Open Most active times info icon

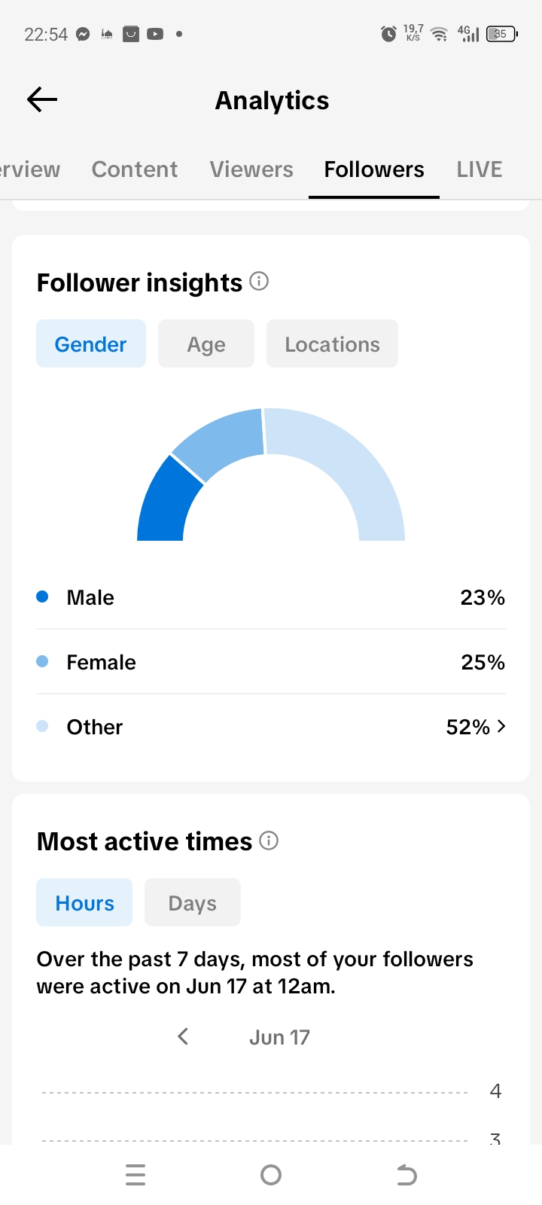269,840
